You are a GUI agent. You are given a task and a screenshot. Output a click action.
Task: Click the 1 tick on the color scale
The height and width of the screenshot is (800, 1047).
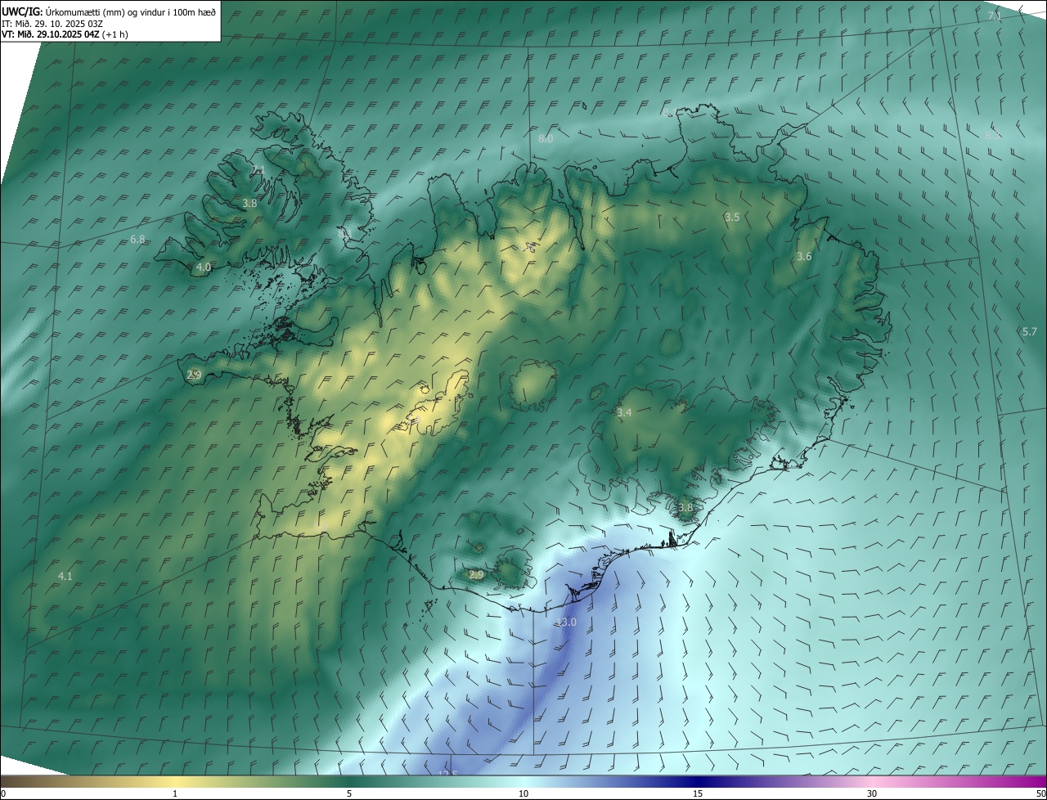point(175,793)
